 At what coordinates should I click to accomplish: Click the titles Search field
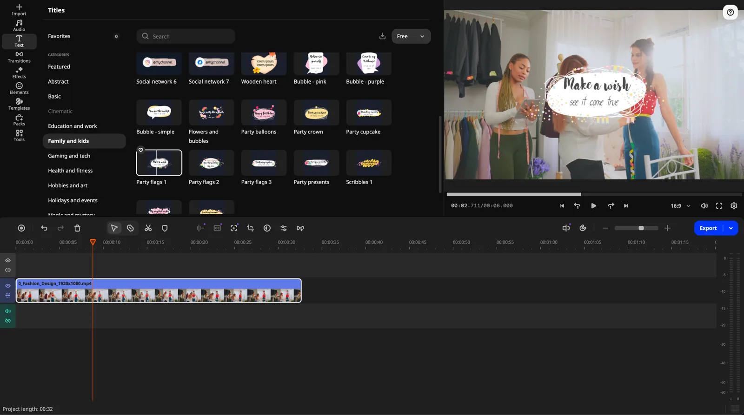pyautogui.click(x=186, y=36)
